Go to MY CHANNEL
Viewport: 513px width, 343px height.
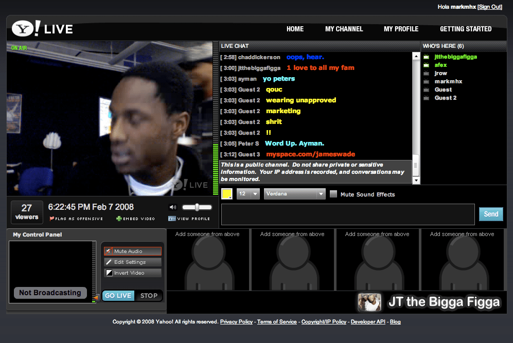(344, 29)
